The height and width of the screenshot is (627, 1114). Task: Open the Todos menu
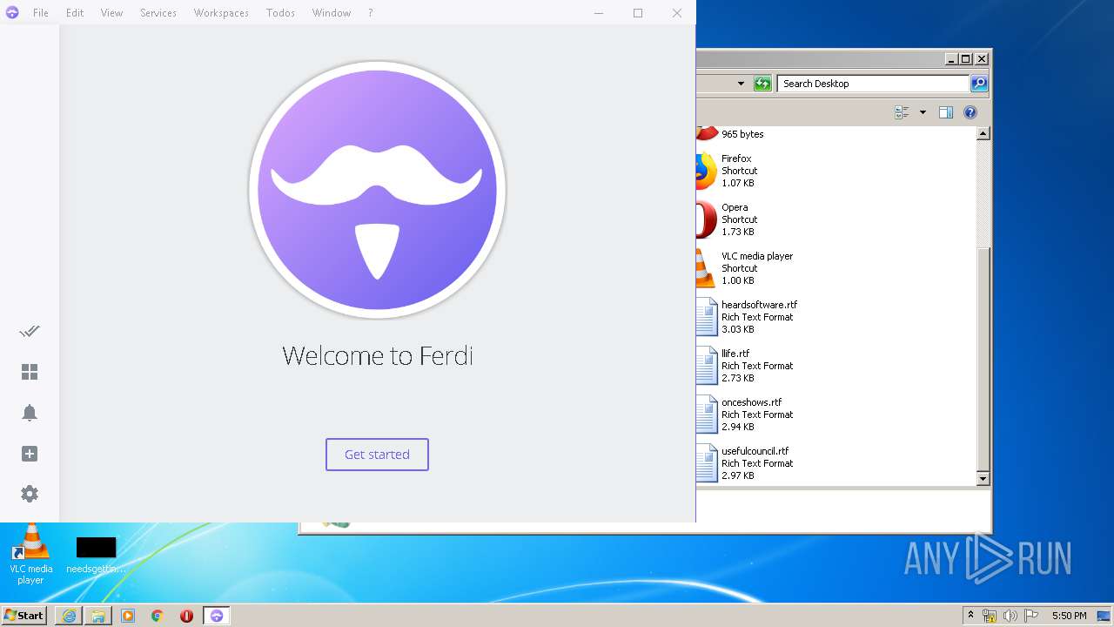click(280, 13)
